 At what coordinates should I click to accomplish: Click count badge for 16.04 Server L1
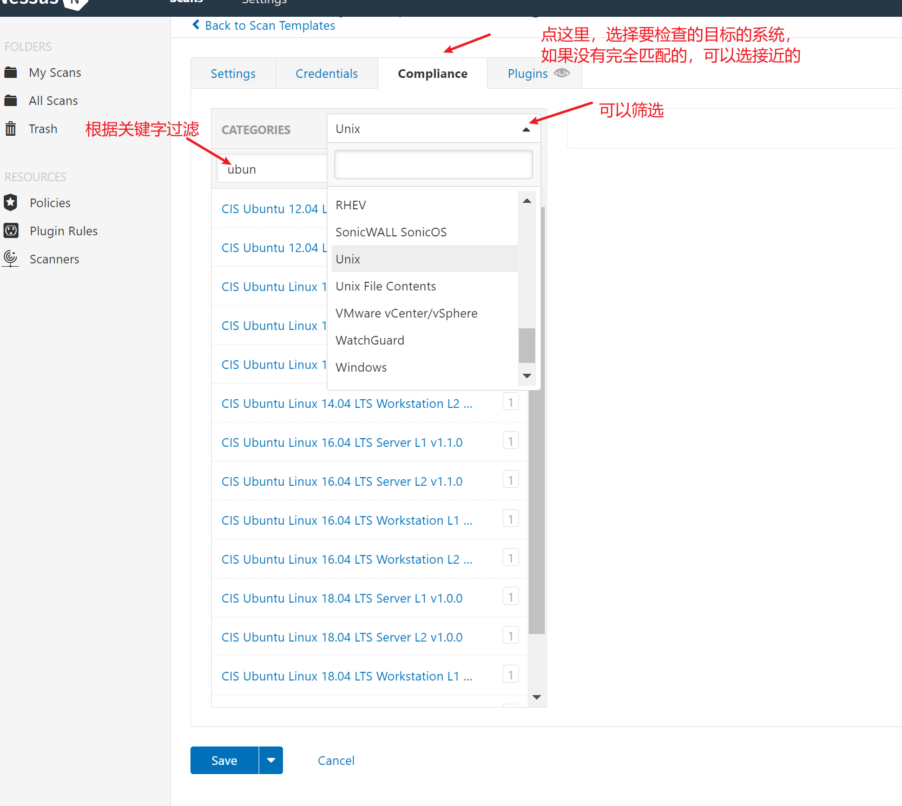tap(511, 441)
